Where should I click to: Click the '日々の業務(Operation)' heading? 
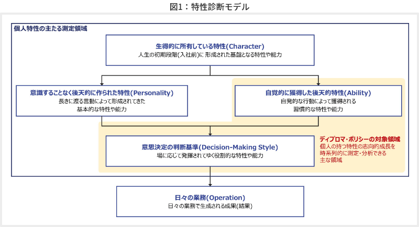pyautogui.click(x=210, y=197)
